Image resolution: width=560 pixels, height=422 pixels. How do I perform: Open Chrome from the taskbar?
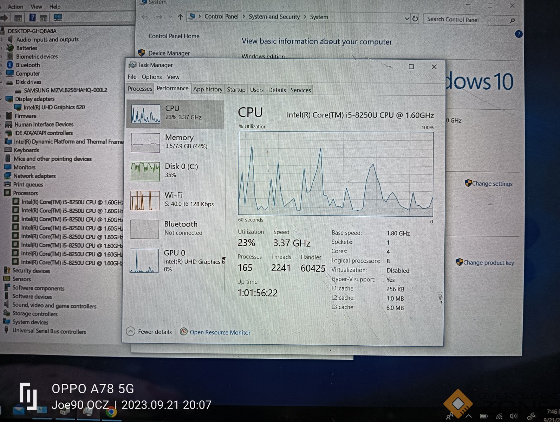point(111,412)
